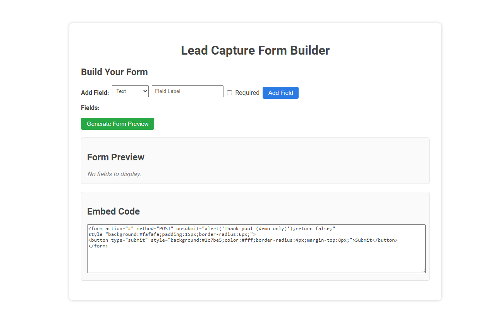Click the Form Preview panel header

point(115,157)
